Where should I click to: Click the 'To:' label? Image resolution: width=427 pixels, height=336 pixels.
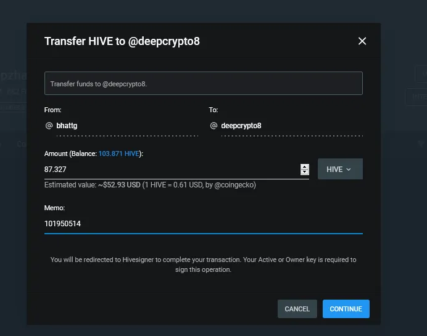[213, 110]
